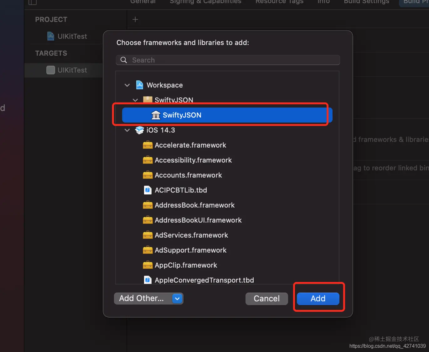Click the AddressBookUI.framework toolbox icon
Viewport: 429px width, 352px height.
pos(147,220)
